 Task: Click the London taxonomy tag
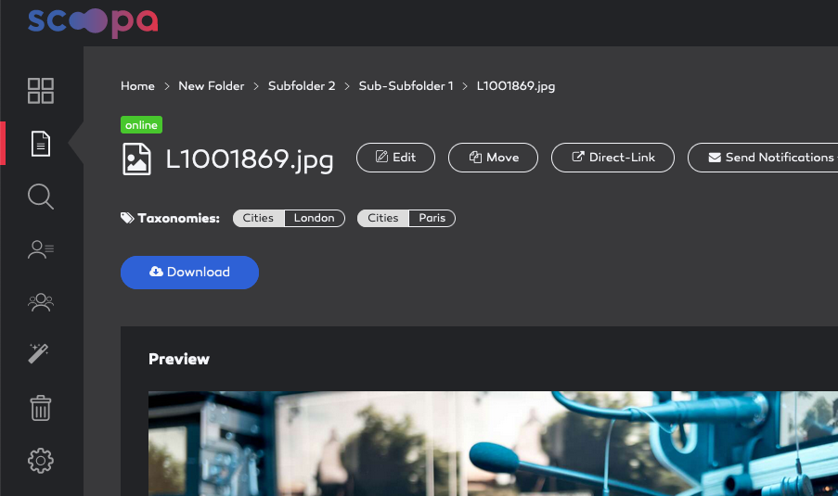click(315, 218)
